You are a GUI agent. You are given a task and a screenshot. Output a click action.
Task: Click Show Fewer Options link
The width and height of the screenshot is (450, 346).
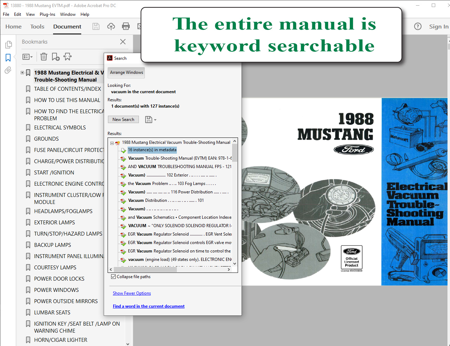point(132,293)
